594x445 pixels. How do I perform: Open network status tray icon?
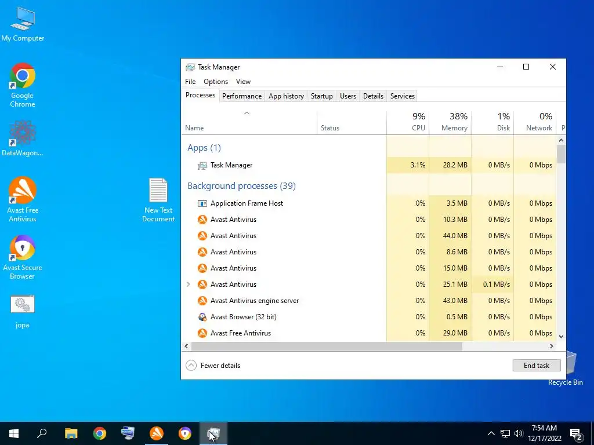pyautogui.click(x=505, y=433)
